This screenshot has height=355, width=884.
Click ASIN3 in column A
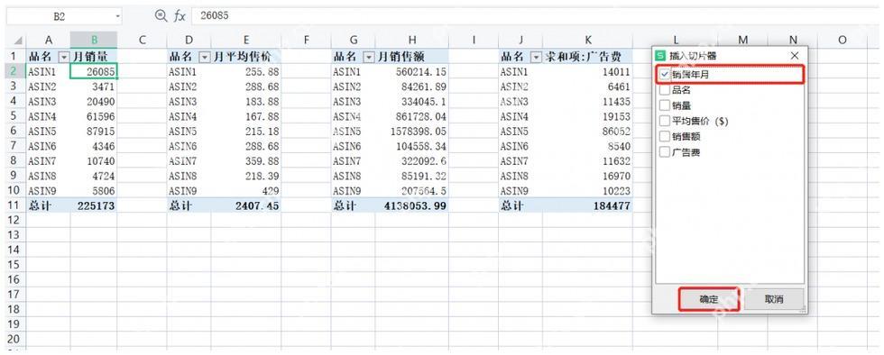pos(42,102)
